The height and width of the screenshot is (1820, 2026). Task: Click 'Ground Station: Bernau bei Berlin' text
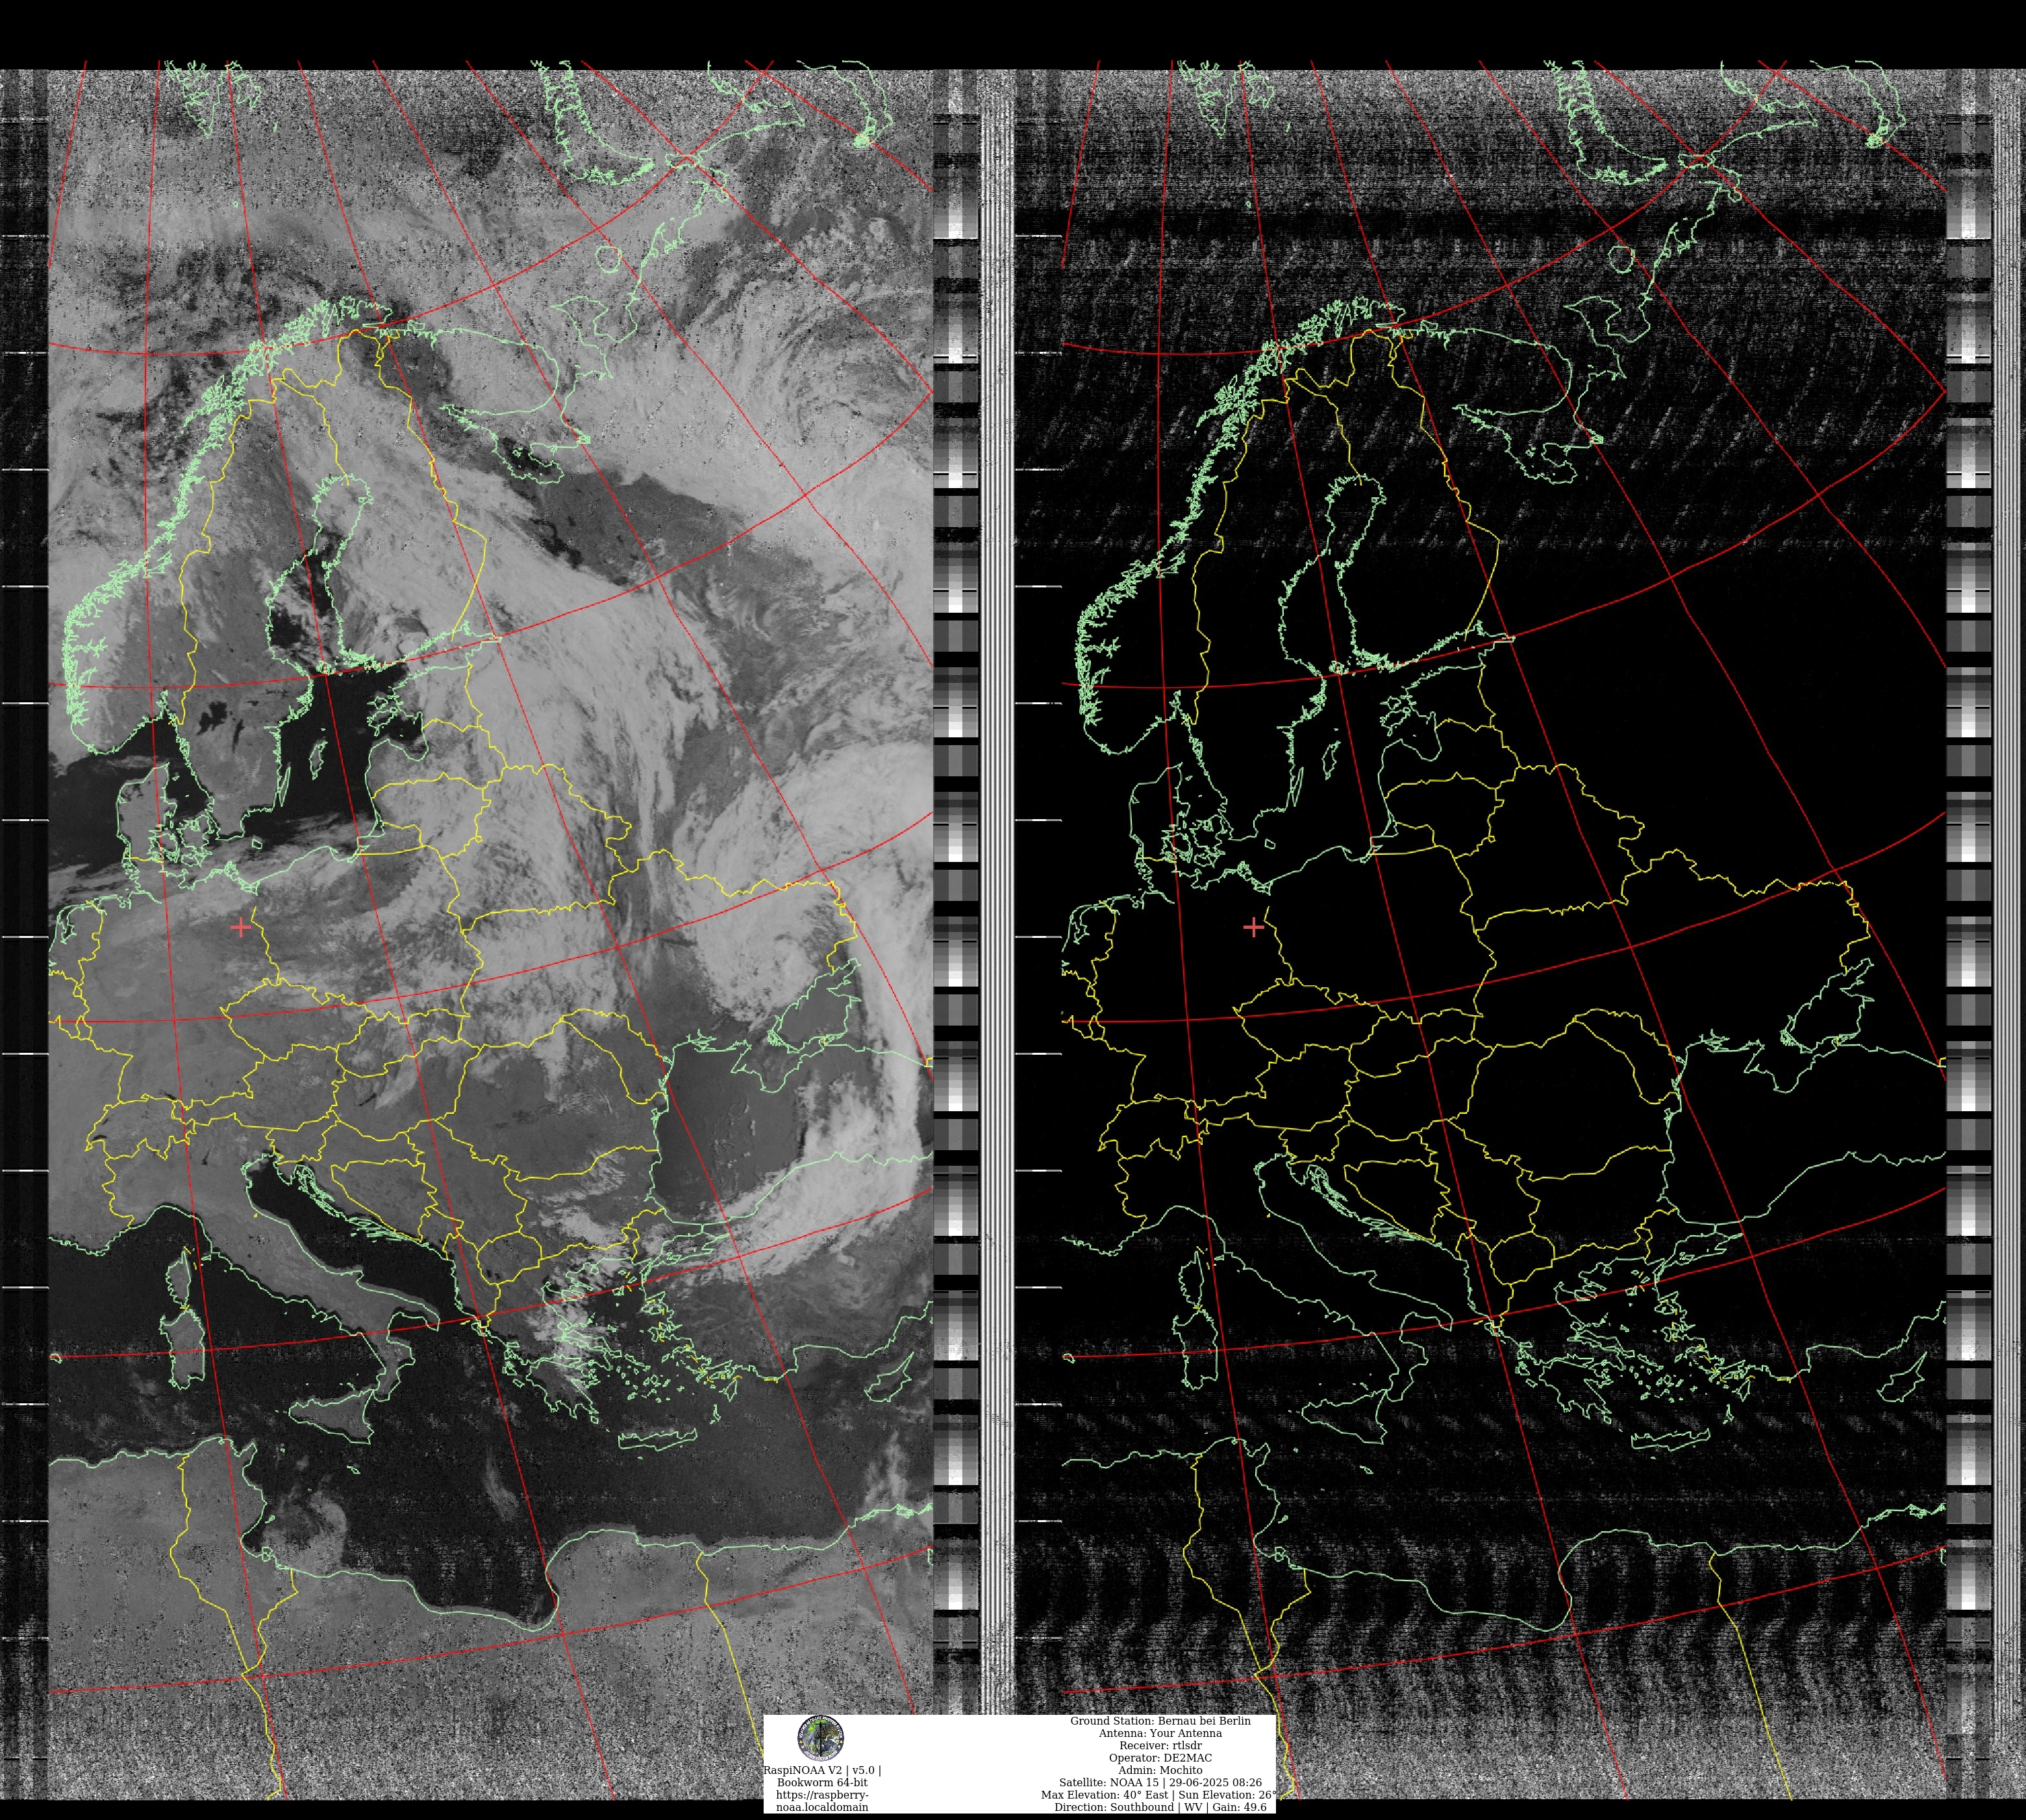coord(1160,1721)
